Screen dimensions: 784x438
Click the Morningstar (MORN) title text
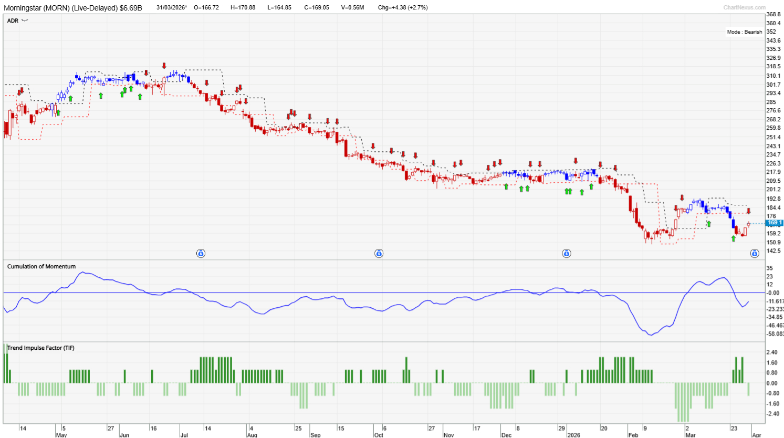click(60, 8)
